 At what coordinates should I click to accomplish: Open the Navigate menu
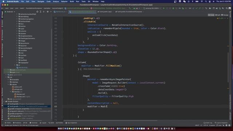point(41,1)
